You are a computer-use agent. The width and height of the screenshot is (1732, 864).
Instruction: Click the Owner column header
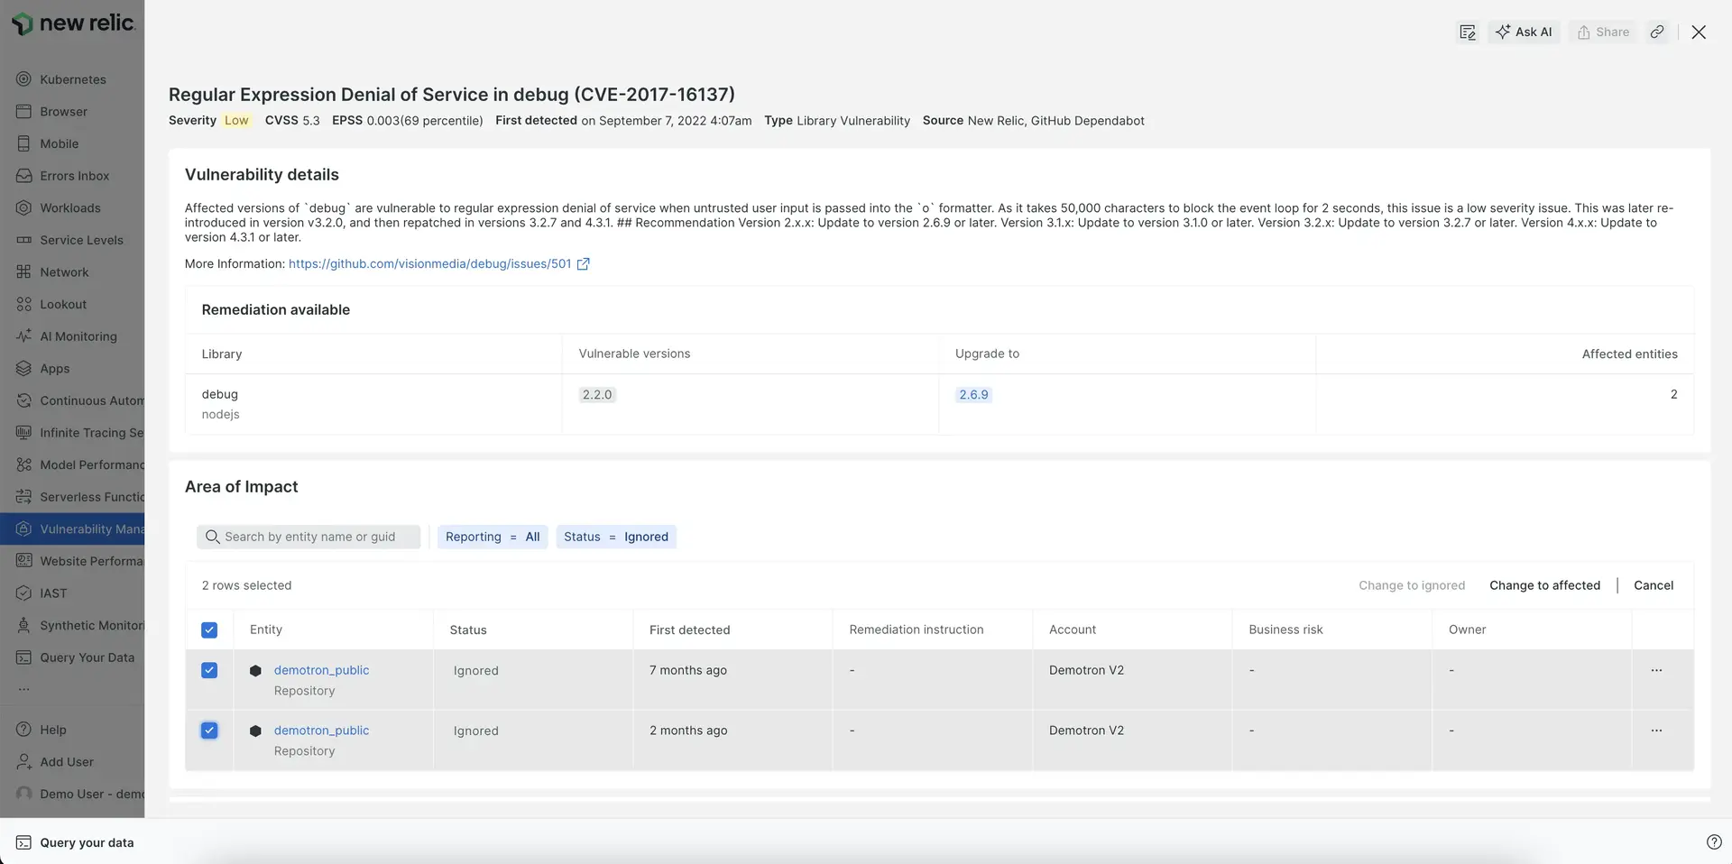click(x=1467, y=630)
